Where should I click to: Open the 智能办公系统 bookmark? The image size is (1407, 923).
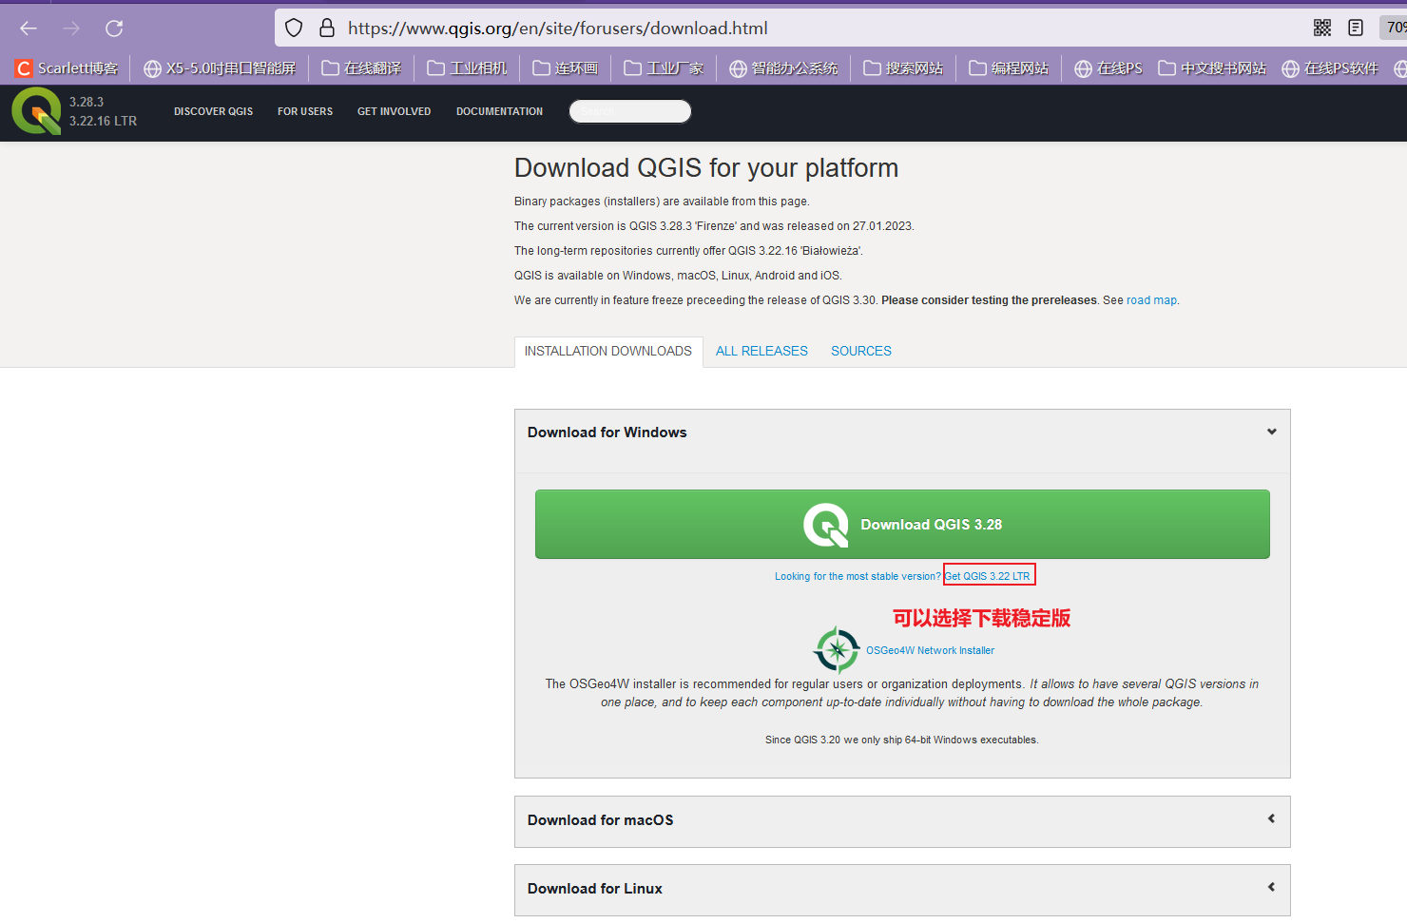tap(784, 68)
